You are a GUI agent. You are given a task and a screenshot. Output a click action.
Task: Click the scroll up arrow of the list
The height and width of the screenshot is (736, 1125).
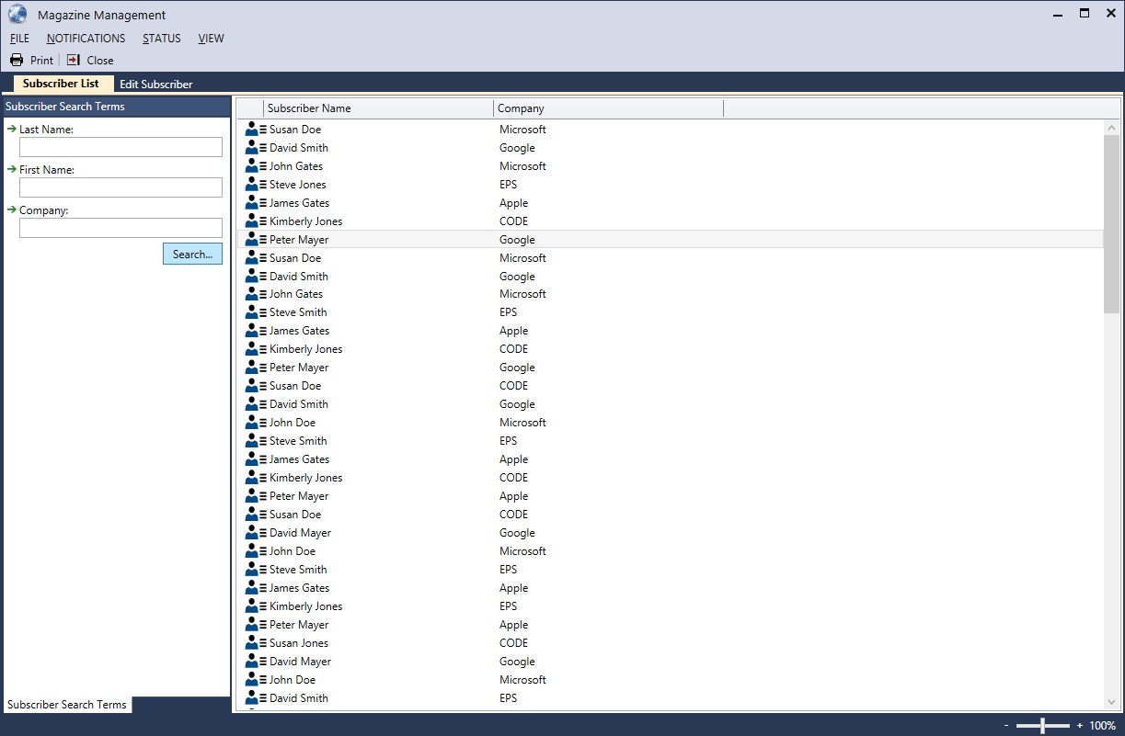point(1112,128)
